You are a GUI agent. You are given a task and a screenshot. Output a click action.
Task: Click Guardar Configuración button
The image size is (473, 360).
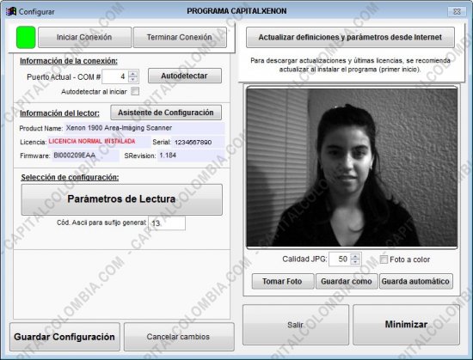[x=64, y=337]
